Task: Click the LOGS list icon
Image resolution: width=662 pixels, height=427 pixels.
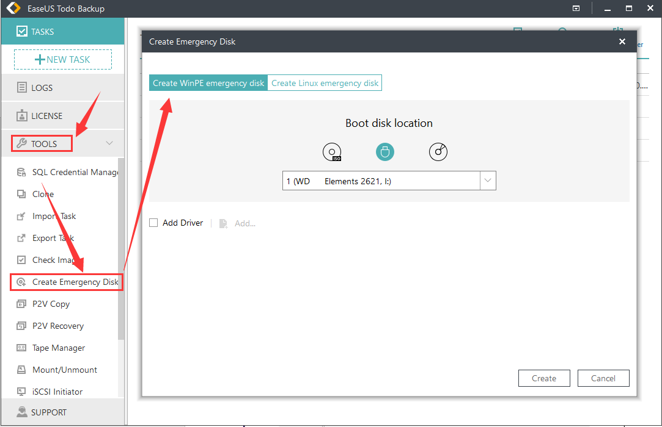Action: [x=21, y=88]
